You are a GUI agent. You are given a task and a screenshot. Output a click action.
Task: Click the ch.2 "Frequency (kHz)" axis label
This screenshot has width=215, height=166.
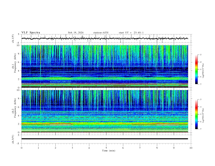[15, 108]
